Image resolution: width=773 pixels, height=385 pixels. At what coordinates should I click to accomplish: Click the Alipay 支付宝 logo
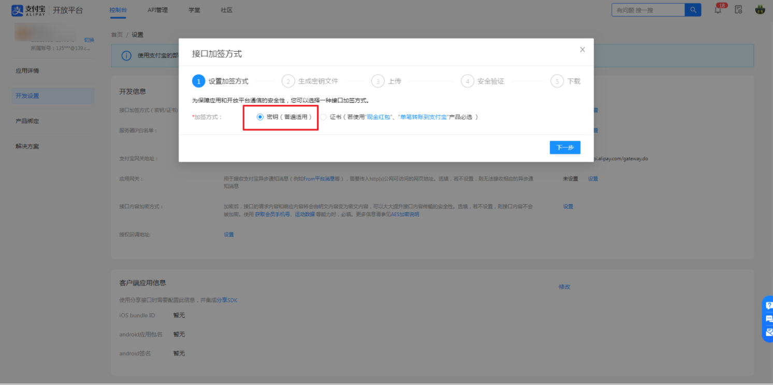[x=28, y=10]
